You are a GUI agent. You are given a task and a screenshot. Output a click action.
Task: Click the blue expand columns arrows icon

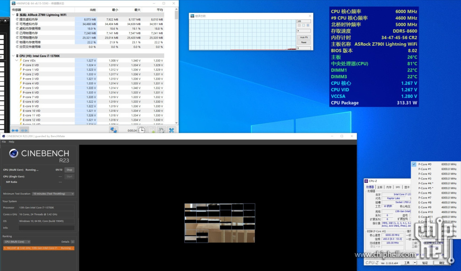pos(15,130)
